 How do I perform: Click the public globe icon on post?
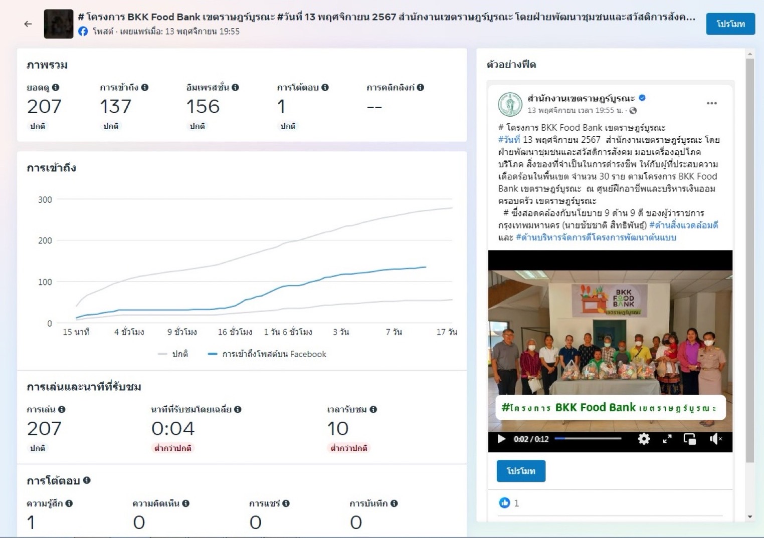(633, 110)
